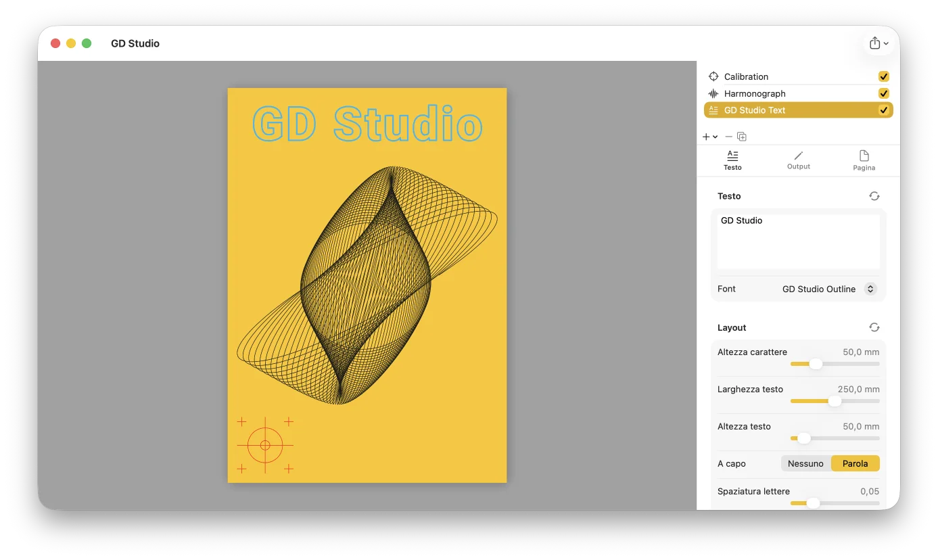Viewport: 938px width, 560px height.
Task: Click in the GD Studio text field
Action: [799, 241]
